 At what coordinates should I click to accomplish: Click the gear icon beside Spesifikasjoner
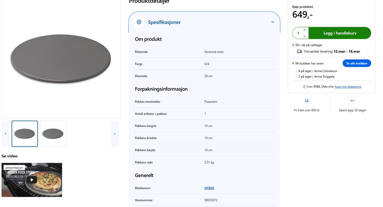(x=139, y=22)
